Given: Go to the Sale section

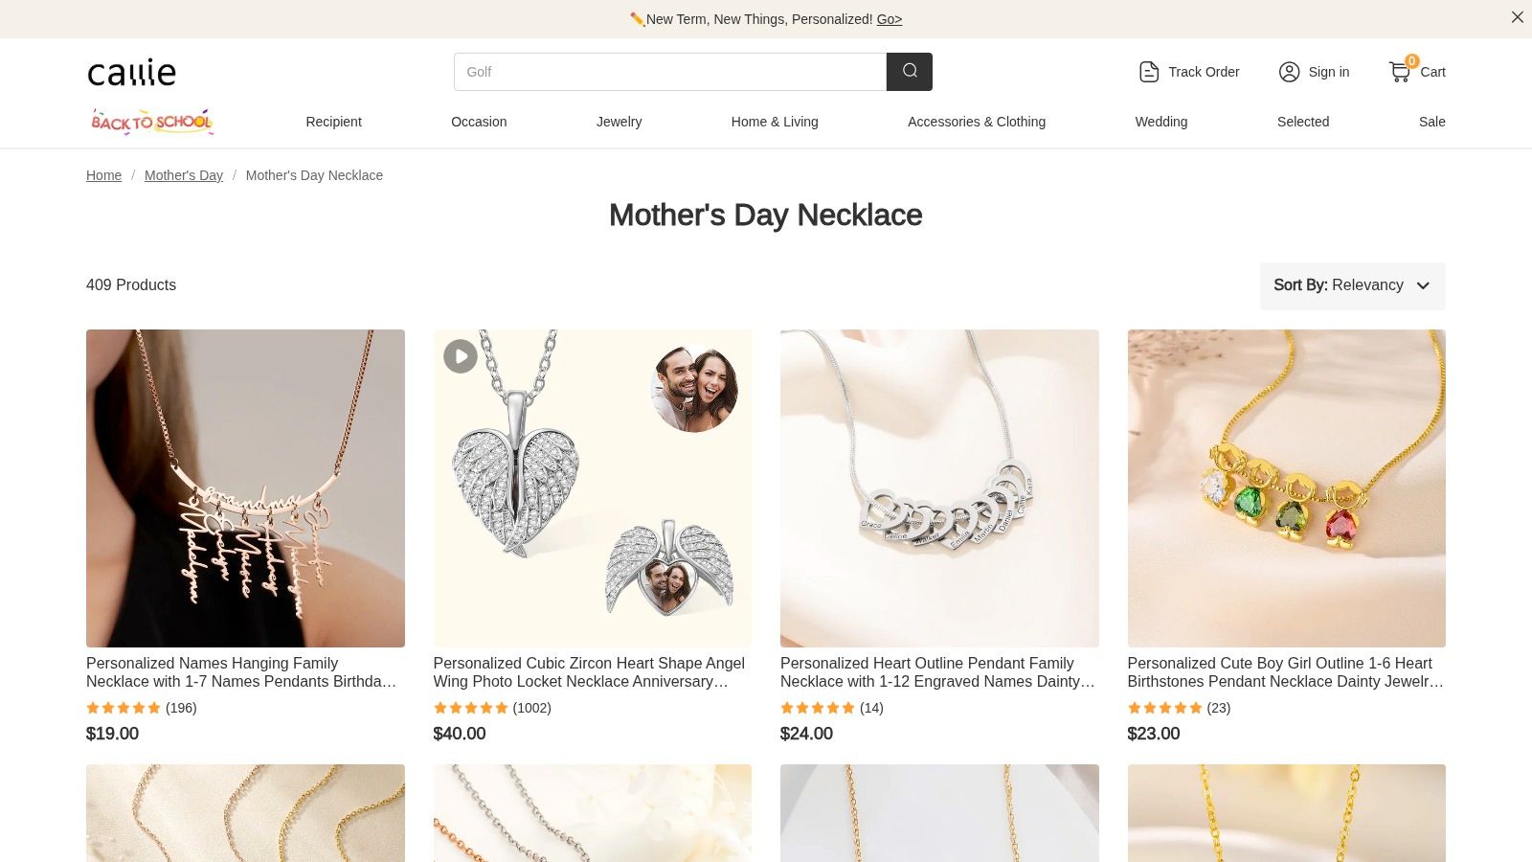Looking at the screenshot, I should click(x=1431, y=122).
